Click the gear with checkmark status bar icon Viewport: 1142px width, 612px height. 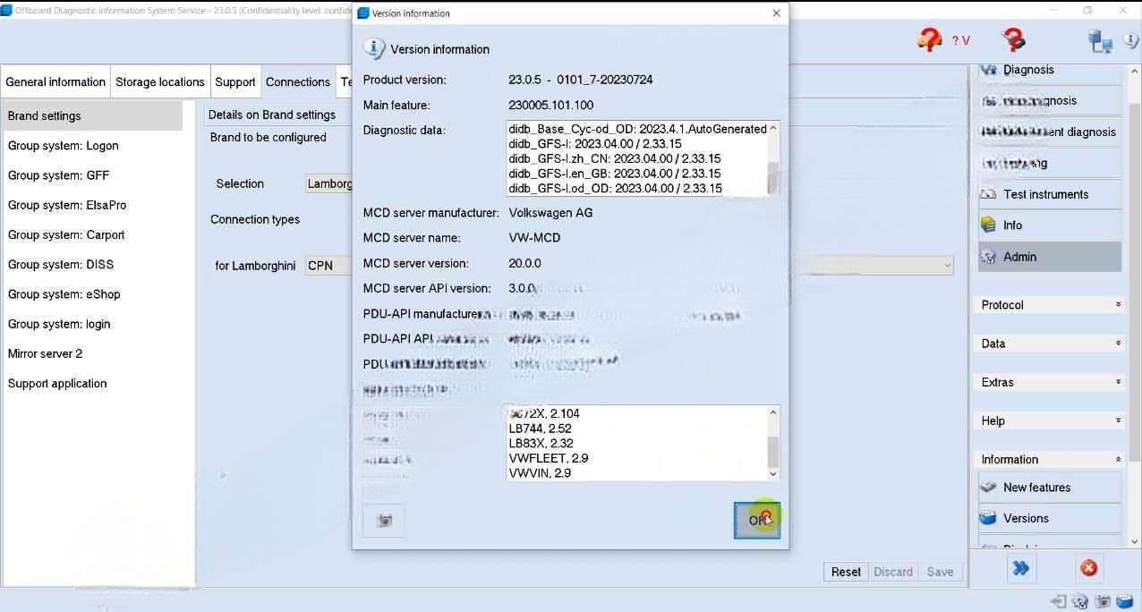1080,602
